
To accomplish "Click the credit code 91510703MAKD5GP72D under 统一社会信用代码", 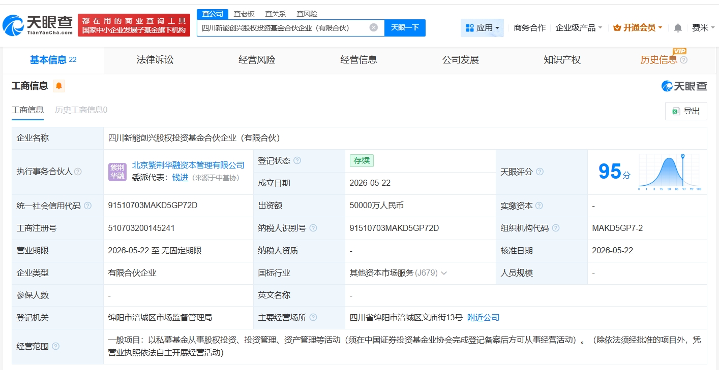I will [153, 206].
